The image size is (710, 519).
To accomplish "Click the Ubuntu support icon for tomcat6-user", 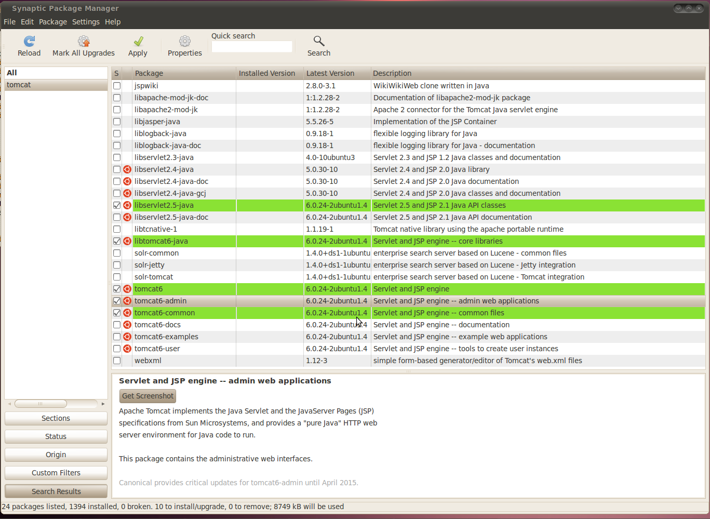I will [x=127, y=349].
